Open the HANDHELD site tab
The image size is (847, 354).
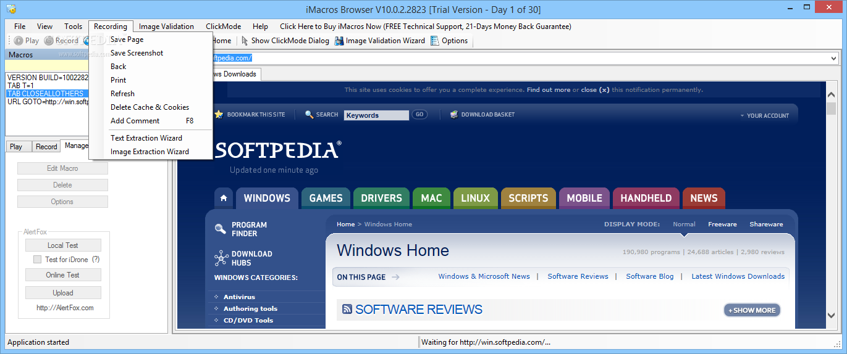[646, 198]
